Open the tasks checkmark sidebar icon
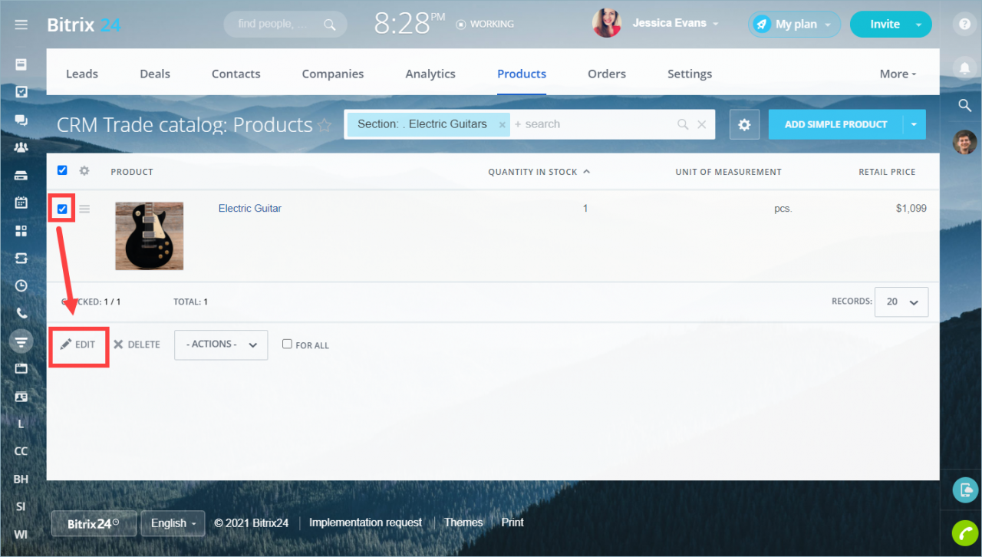 (21, 92)
